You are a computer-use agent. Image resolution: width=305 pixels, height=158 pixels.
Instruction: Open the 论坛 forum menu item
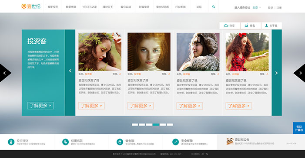point(199,7)
